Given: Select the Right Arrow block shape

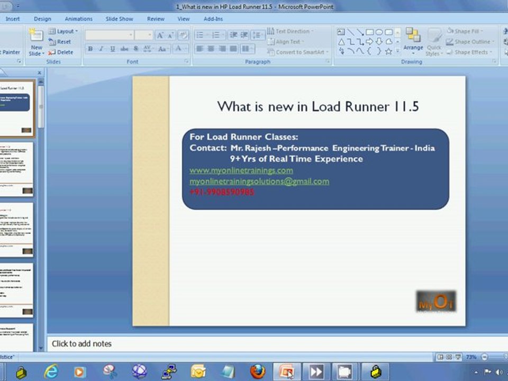Looking at the screenshot, I should point(370,41).
